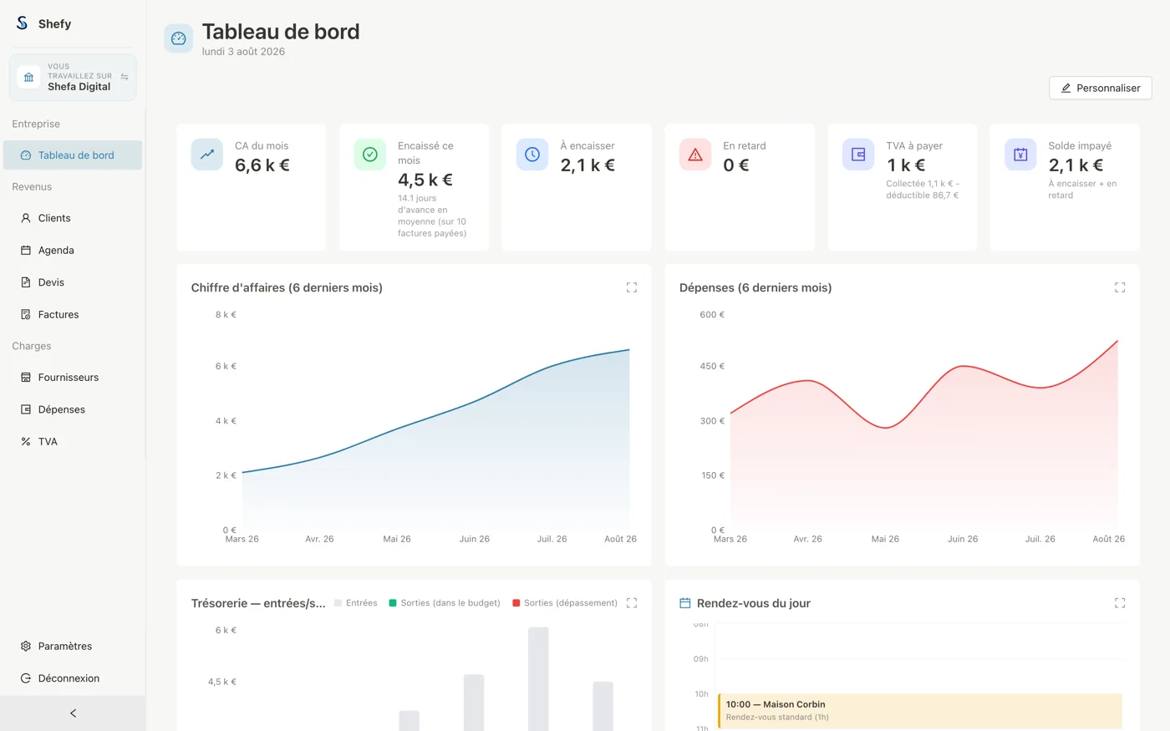Click the Shefa Digital bank building icon
Image resolution: width=1170 pixels, height=731 pixels.
(28, 77)
